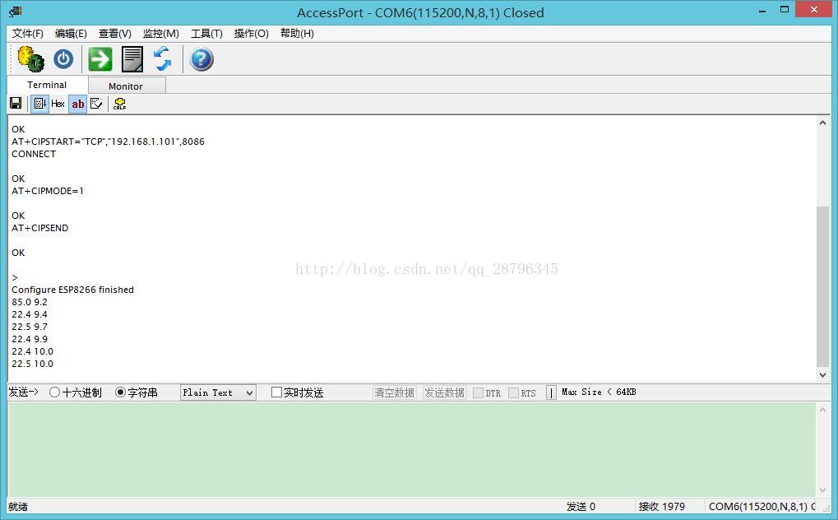Image resolution: width=838 pixels, height=520 pixels.
Task: Click the terminal vertical scrollbar thumb
Action: tap(822, 287)
